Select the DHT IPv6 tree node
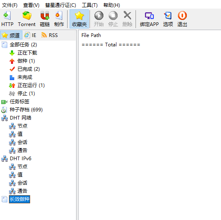The width and height of the screenshot is (221, 220). 21,159
